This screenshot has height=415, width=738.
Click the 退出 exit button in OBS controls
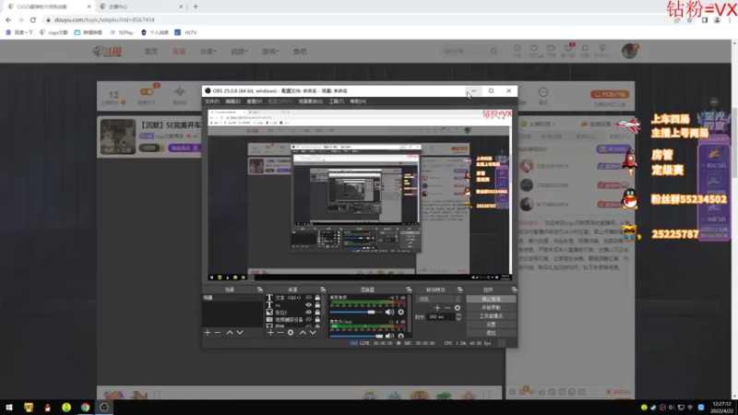491,333
